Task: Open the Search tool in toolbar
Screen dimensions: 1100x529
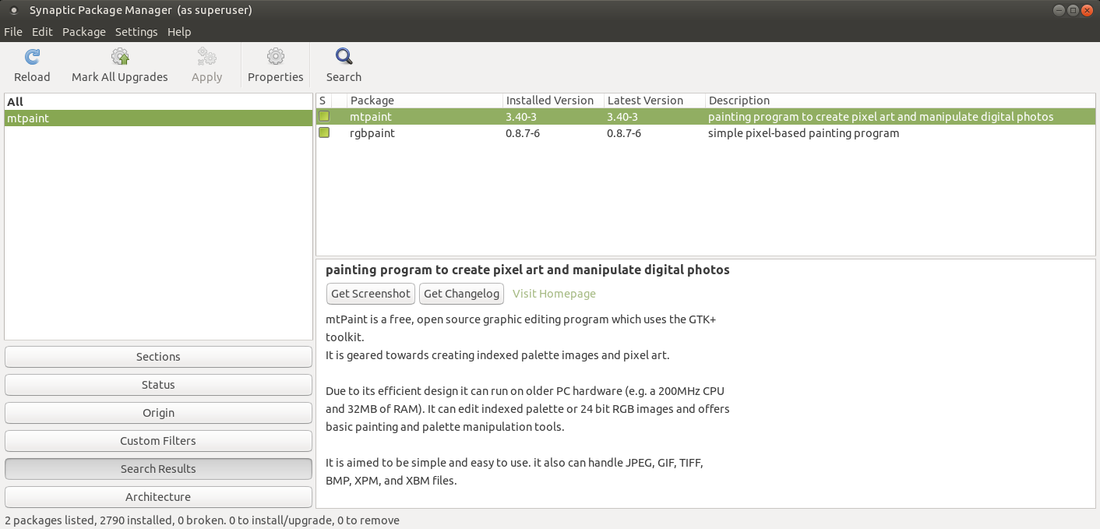Action: click(344, 57)
